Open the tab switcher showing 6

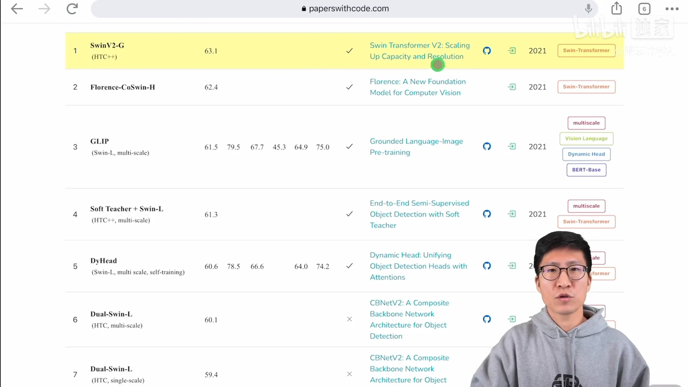644,9
